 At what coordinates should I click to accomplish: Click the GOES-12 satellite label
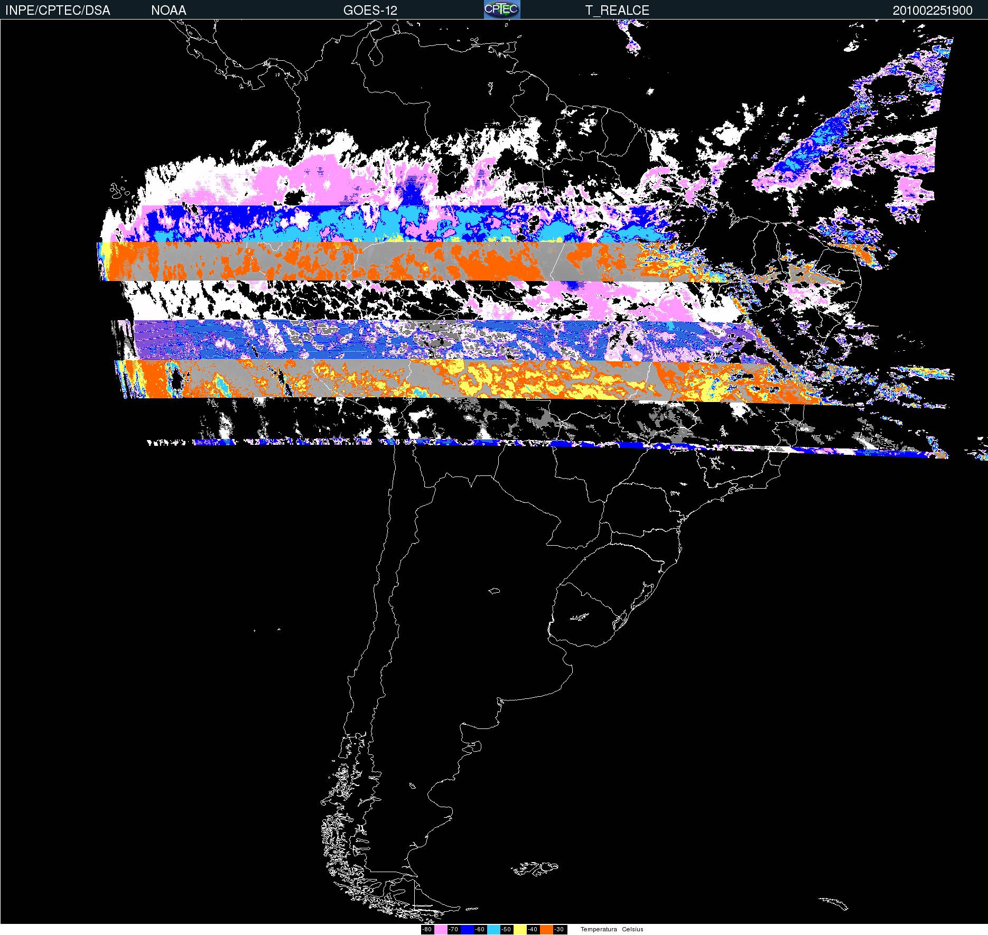pyautogui.click(x=370, y=11)
